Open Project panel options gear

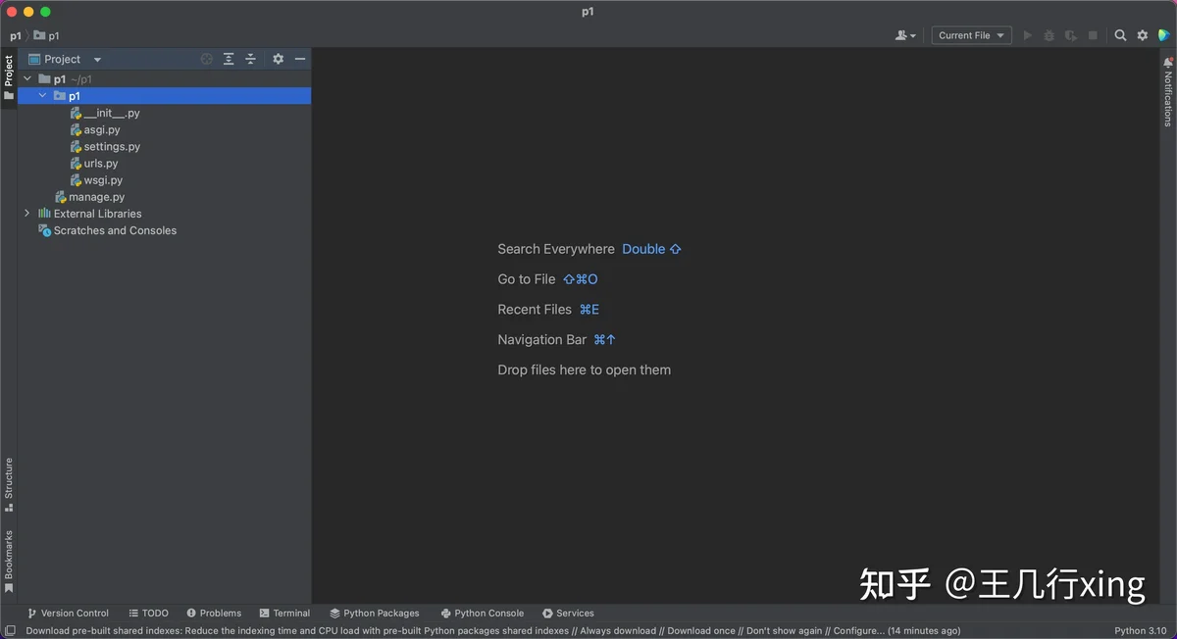click(x=278, y=59)
